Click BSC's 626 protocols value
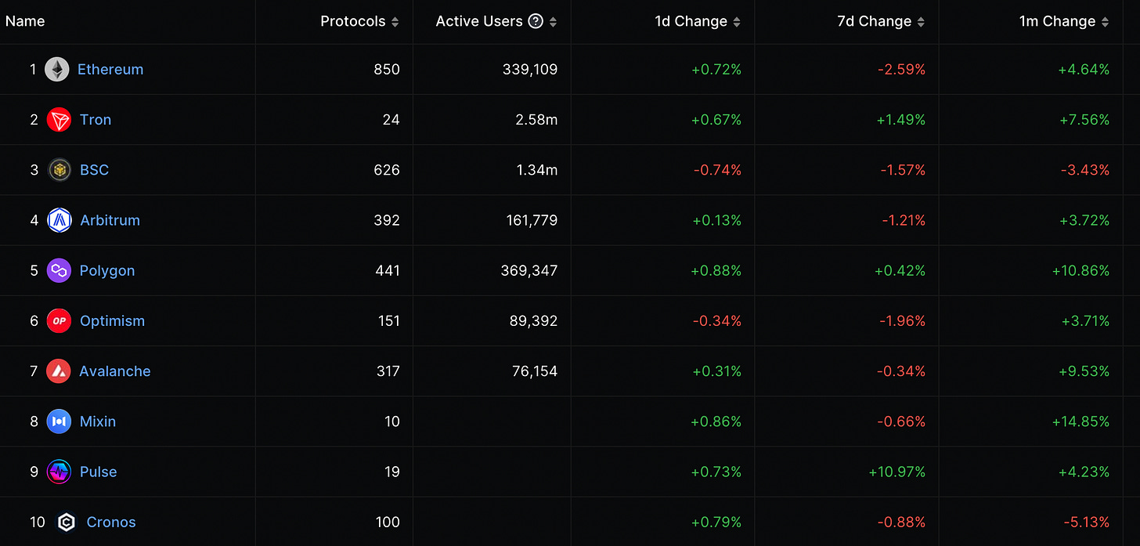The width and height of the screenshot is (1140, 546). pyautogui.click(x=387, y=170)
